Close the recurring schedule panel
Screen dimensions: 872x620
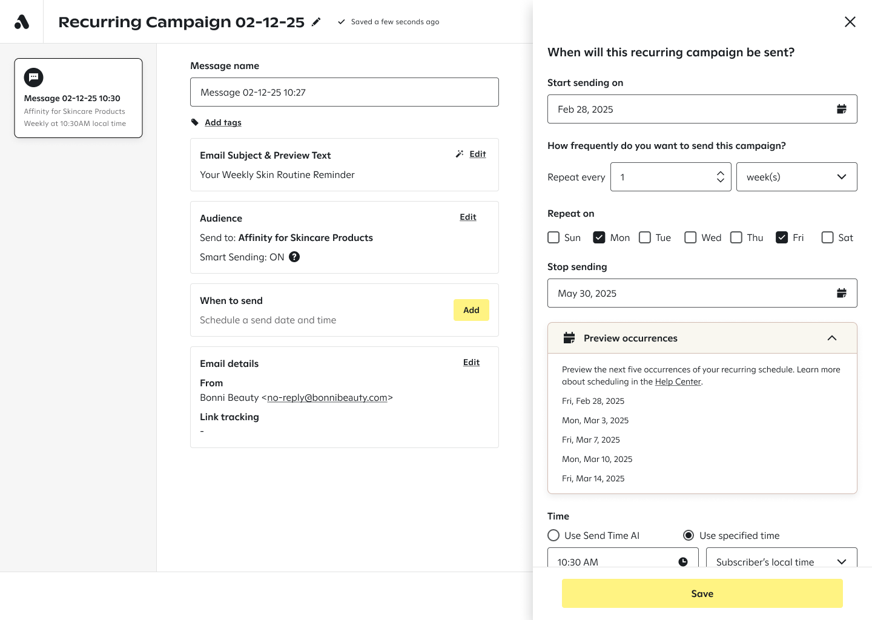tap(850, 22)
